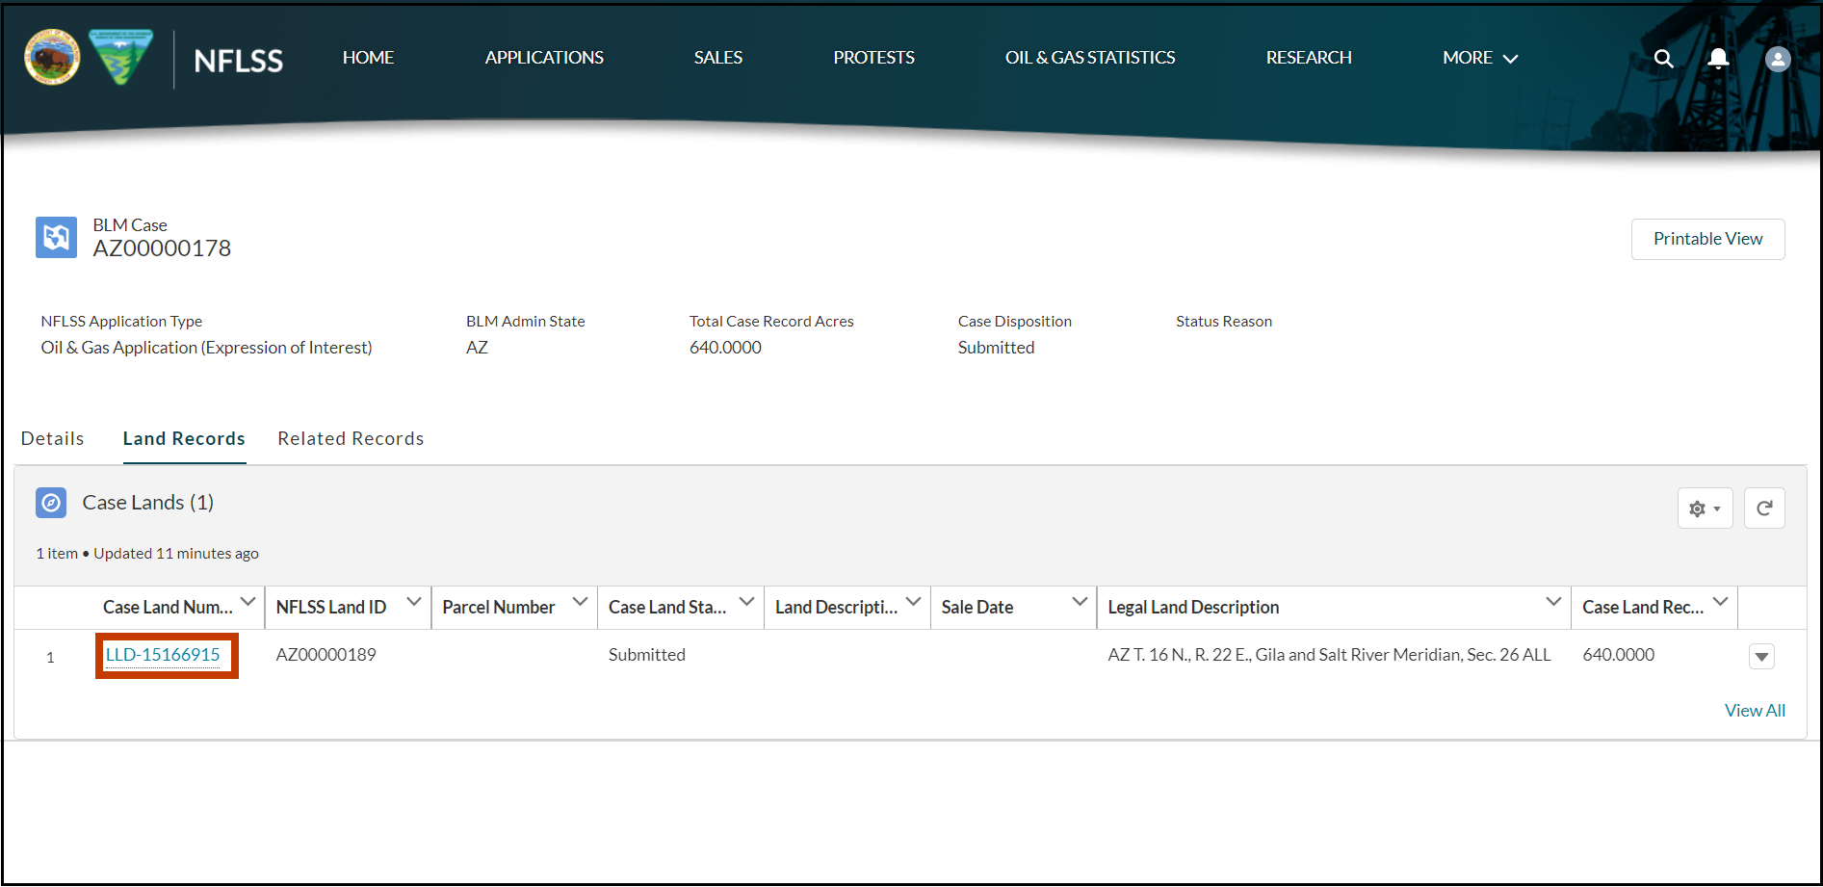This screenshot has width=1823, height=887.
Task: Click the BLM Case record icon
Action: (56, 237)
